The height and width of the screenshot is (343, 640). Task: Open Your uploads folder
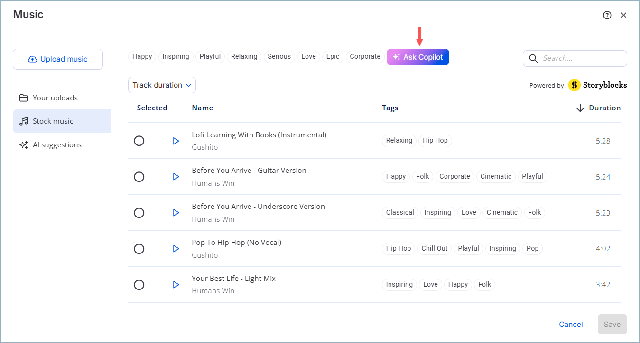click(x=55, y=98)
